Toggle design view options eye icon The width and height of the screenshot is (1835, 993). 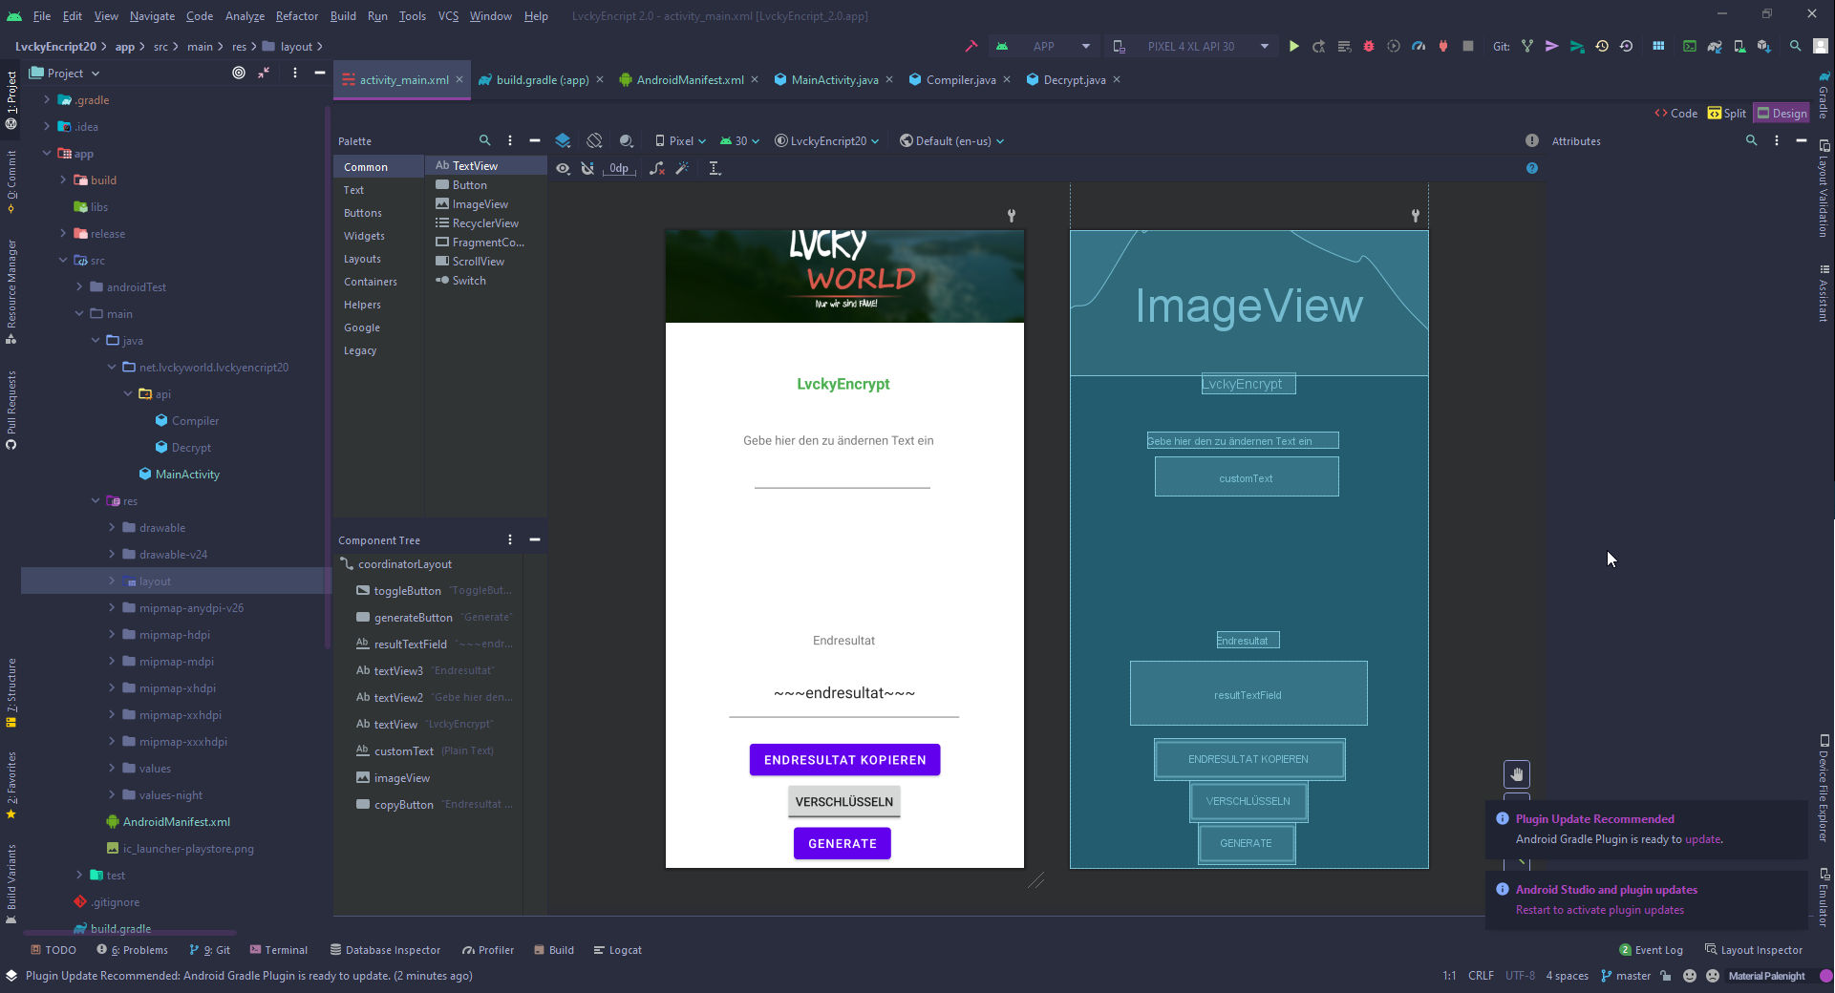[x=563, y=168]
